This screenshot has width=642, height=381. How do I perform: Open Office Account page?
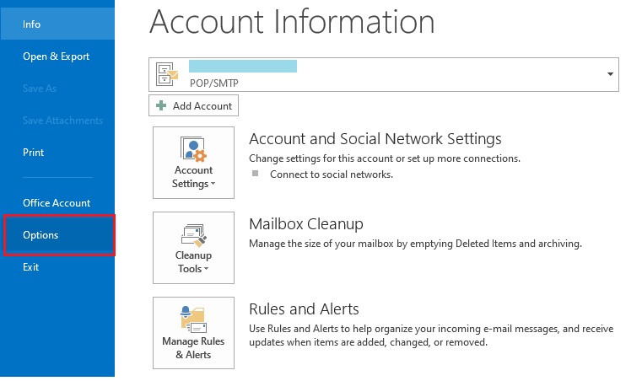pos(57,203)
